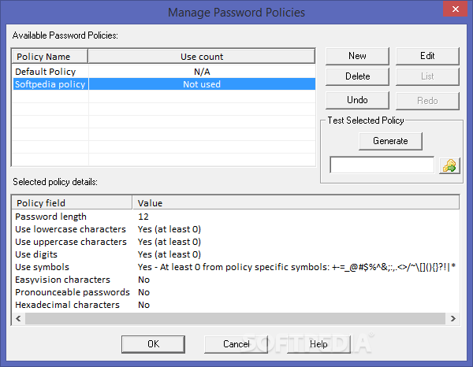This screenshot has height=367, width=473.
Task: Click the List button
Action: pyautogui.click(x=427, y=76)
